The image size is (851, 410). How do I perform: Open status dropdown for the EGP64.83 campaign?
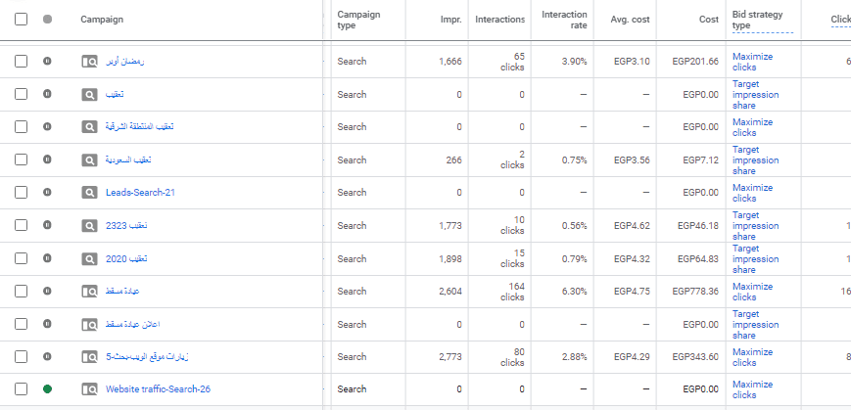coord(47,257)
